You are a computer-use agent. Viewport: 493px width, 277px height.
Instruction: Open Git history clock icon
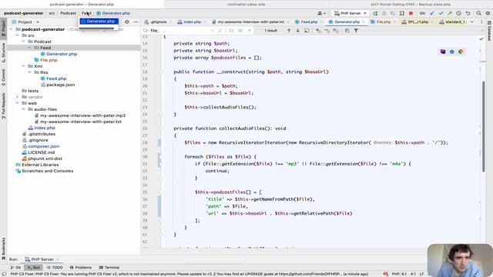(x=459, y=13)
